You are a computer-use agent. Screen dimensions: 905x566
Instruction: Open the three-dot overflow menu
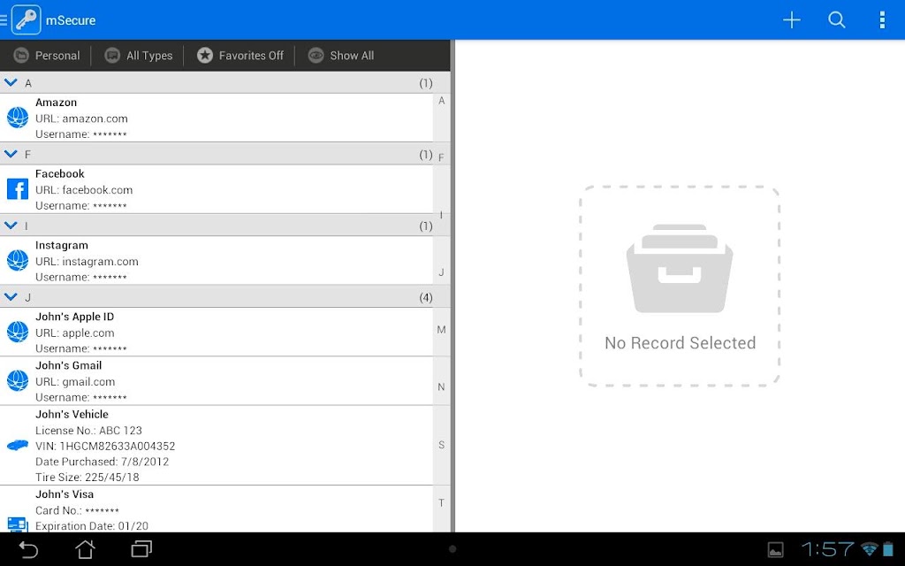[882, 20]
